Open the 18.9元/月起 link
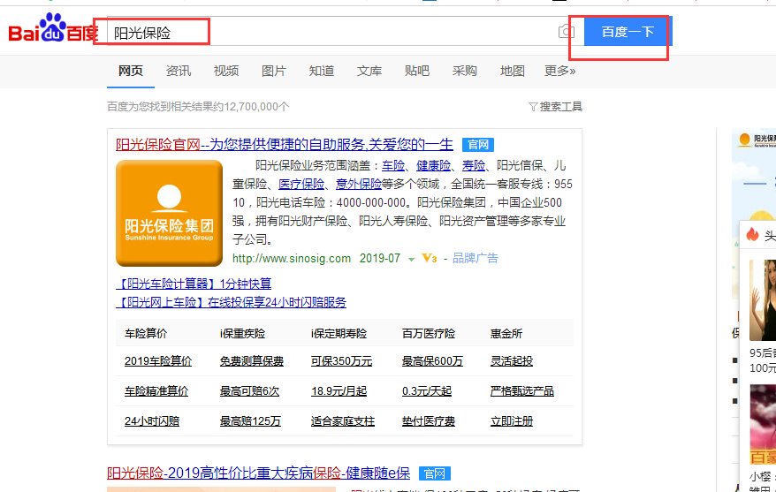776x492 pixels. [x=339, y=391]
